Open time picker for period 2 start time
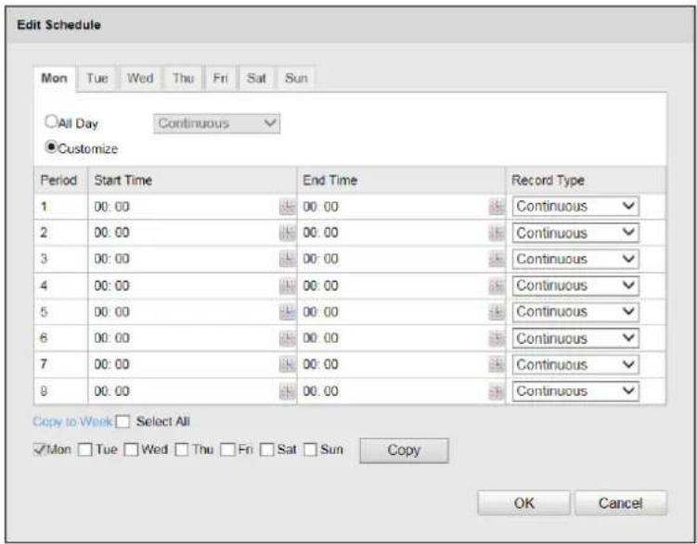Viewport: 697px width, 544px height. pyautogui.click(x=287, y=233)
